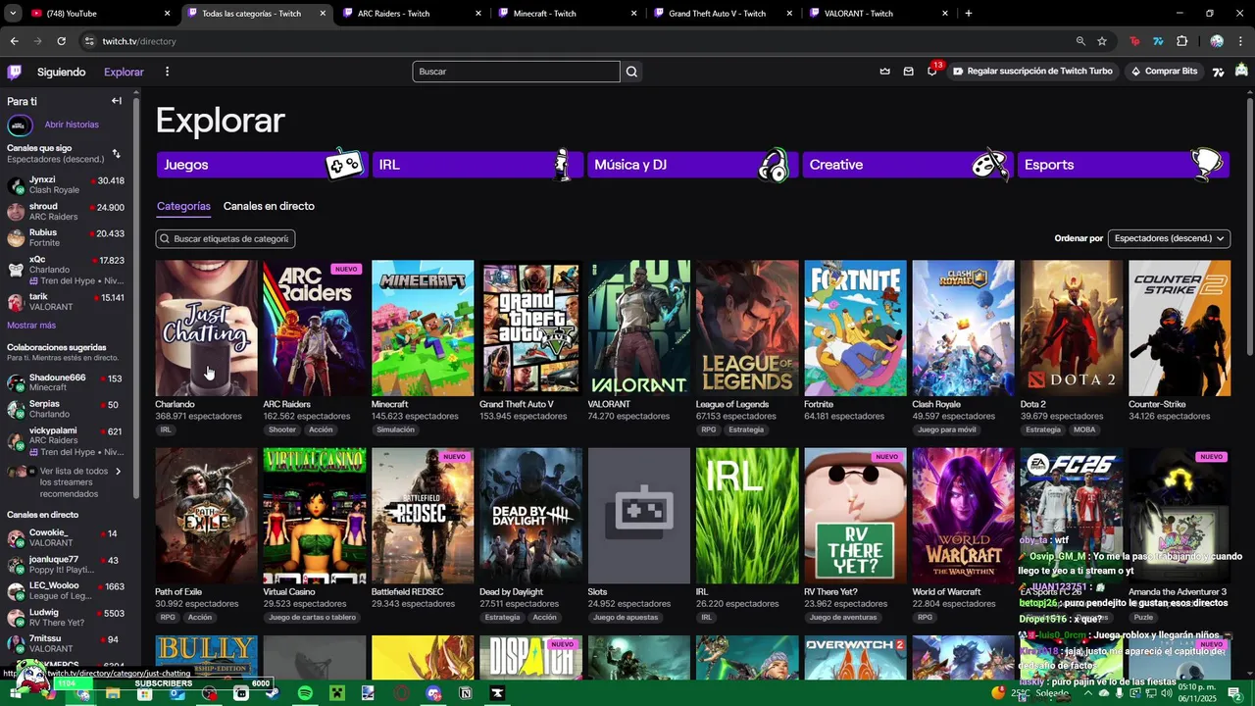The height and width of the screenshot is (706, 1255).
Task: Switch to Canales en directo tab
Action: click(x=269, y=206)
